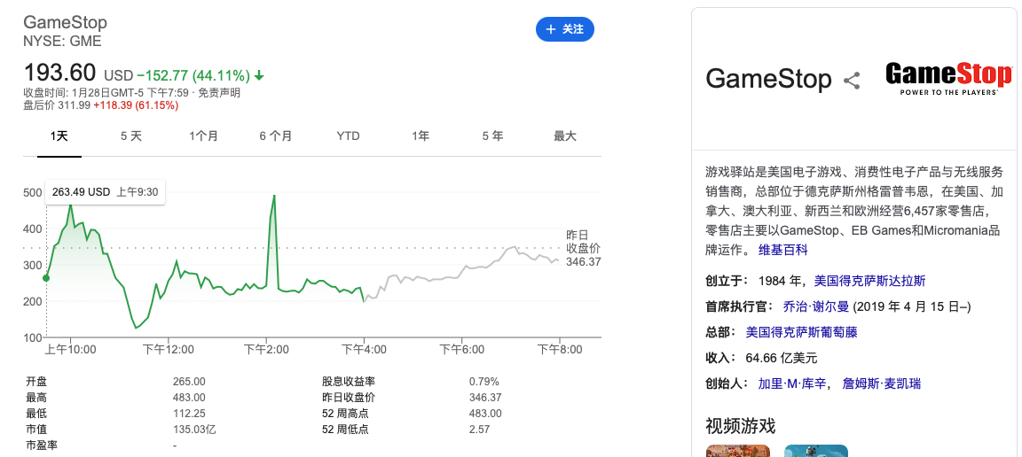The image size is (1022, 457).
Task: Select the 1天 chart tab
Action: (x=59, y=136)
